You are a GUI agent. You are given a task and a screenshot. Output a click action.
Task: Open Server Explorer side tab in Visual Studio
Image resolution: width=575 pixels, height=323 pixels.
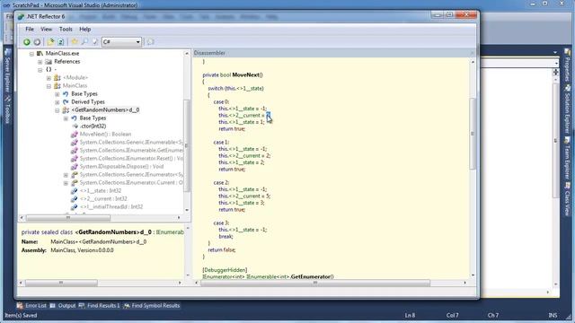click(7, 70)
